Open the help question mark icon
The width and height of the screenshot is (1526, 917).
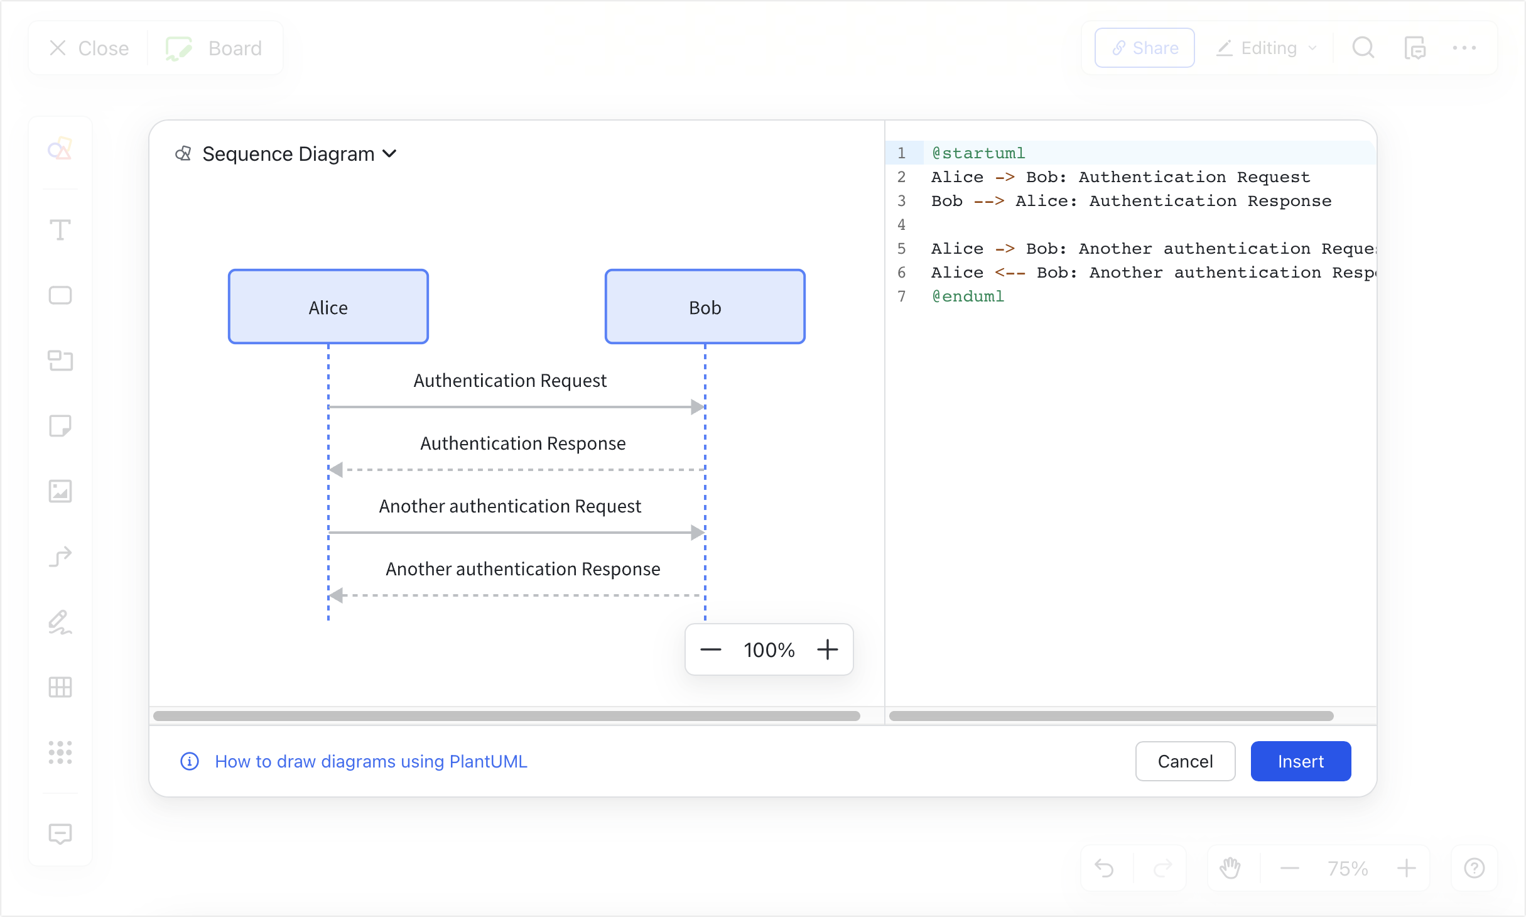(x=1475, y=869)
